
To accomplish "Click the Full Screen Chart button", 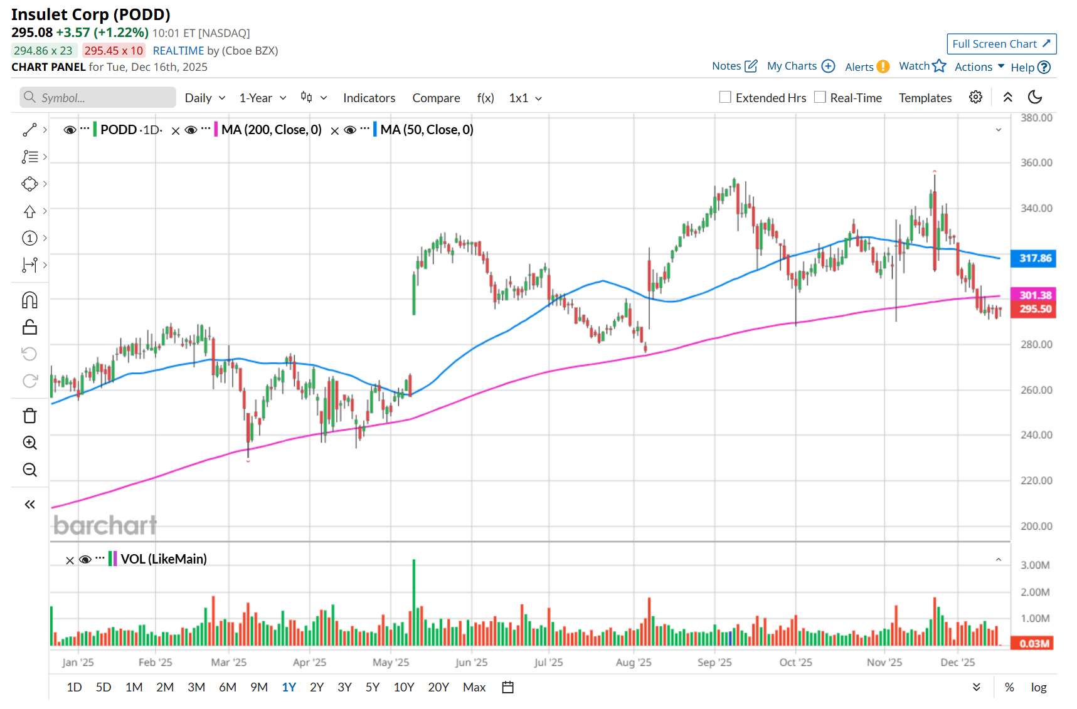I will (x=1001, y=44).
